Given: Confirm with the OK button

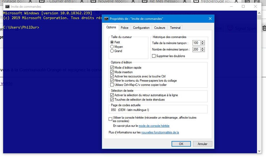Looking at the screenshot, I should click(181, 144).
